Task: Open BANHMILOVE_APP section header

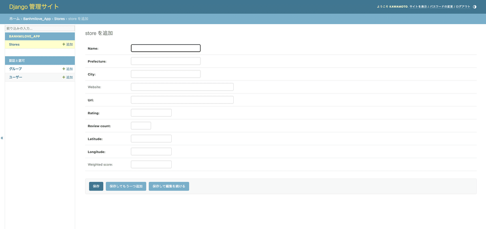Action: [25, 36]
